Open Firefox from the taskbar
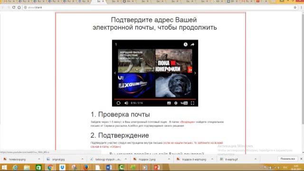Viewport: 304px width, 171px height. pyautogui.click(x=86, y=167)
